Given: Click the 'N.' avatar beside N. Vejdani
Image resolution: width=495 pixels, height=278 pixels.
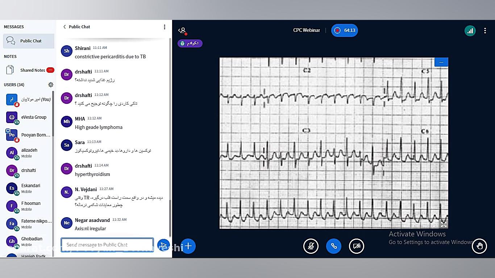Looking at the screenshot, I should (67, 192).
